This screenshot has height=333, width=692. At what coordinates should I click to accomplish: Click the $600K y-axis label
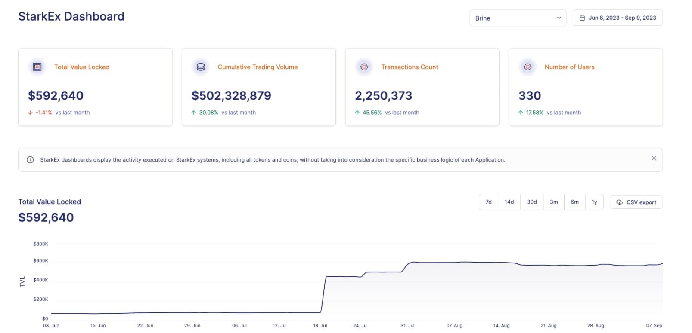tap(40, 261)
